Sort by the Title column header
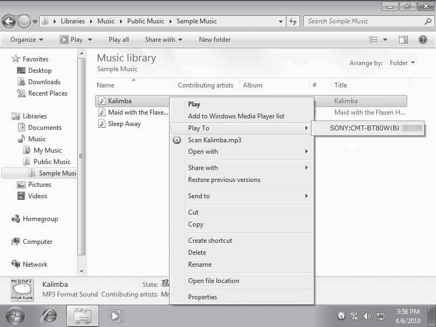The image size is (436, 327). click(341, 85)
